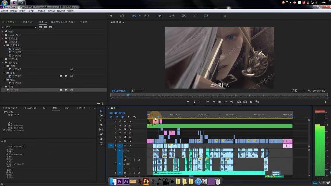Select the Razor tool
Image resolution: width=331 pixels, height=186 pixels.
(101, 125)
